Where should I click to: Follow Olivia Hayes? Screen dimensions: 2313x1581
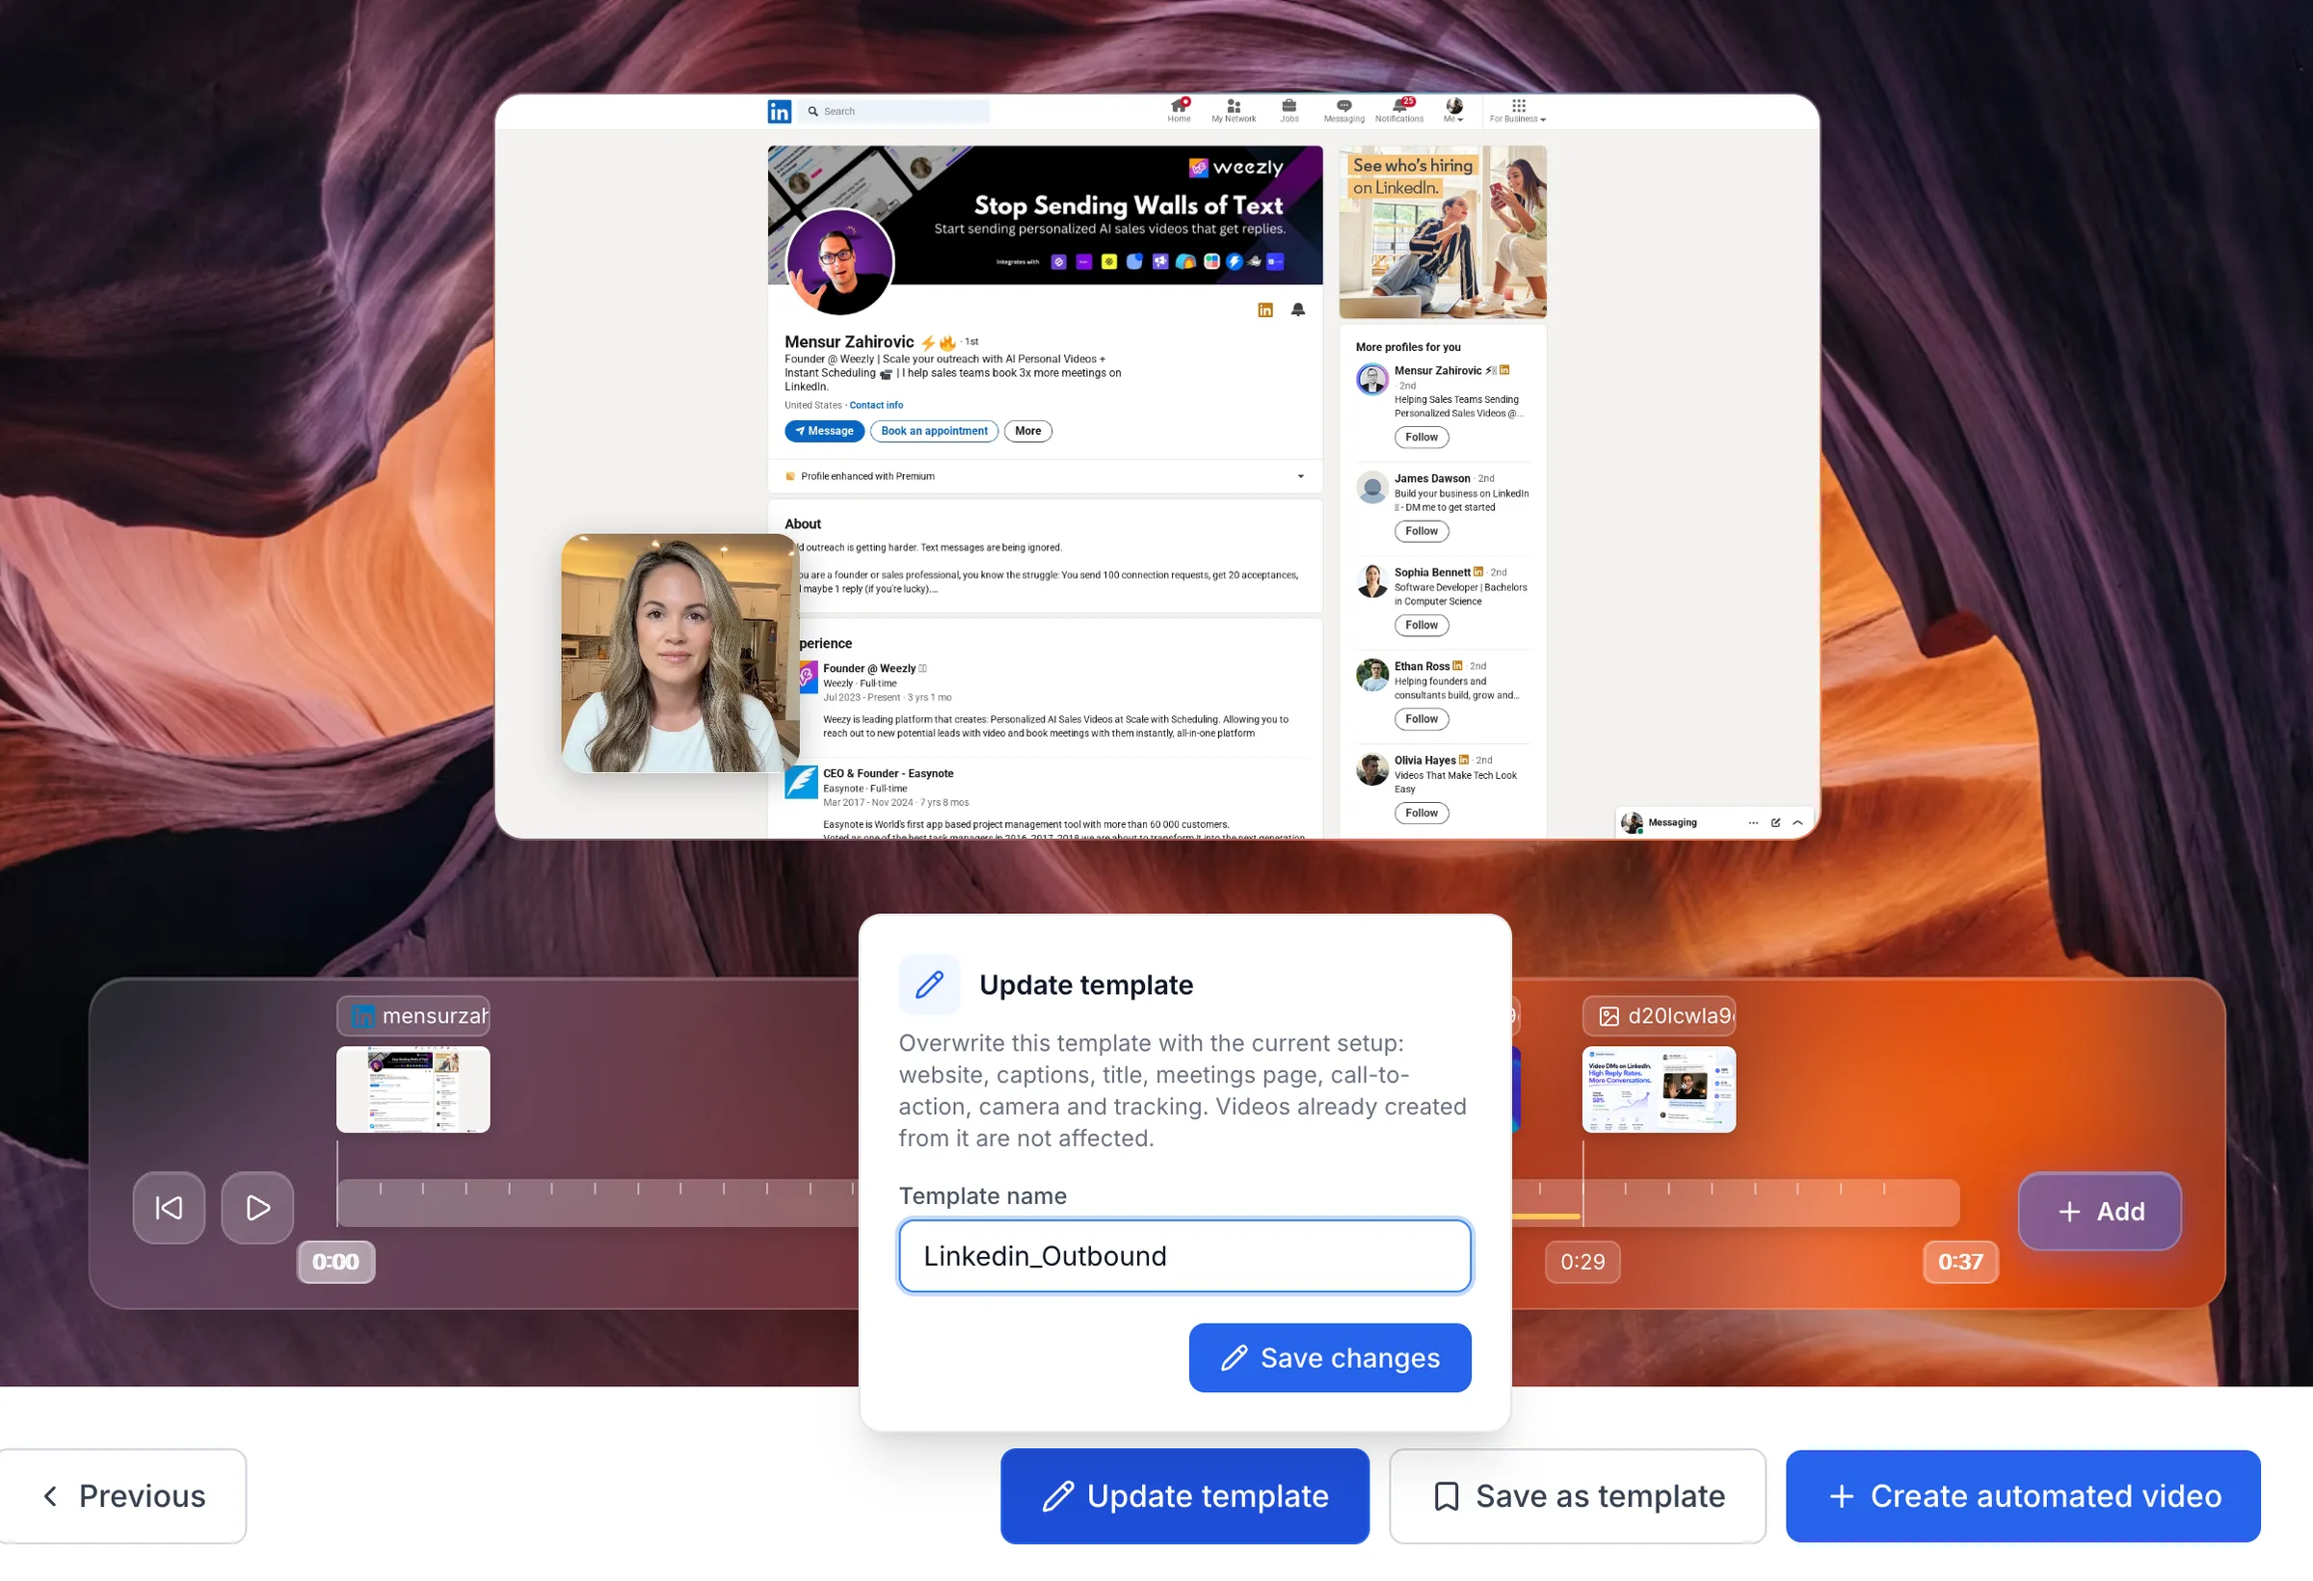coord(1422,813)
